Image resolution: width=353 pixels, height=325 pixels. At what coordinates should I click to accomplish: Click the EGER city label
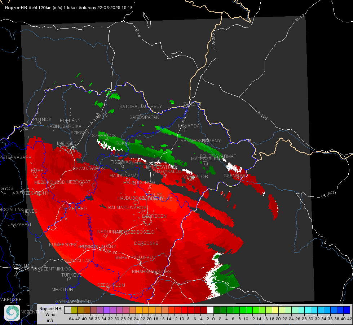[37, 170]
